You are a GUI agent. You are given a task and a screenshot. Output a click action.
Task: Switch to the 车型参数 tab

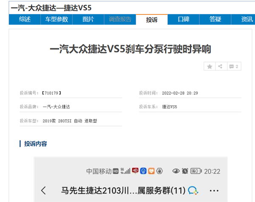[x=57, y=20]
